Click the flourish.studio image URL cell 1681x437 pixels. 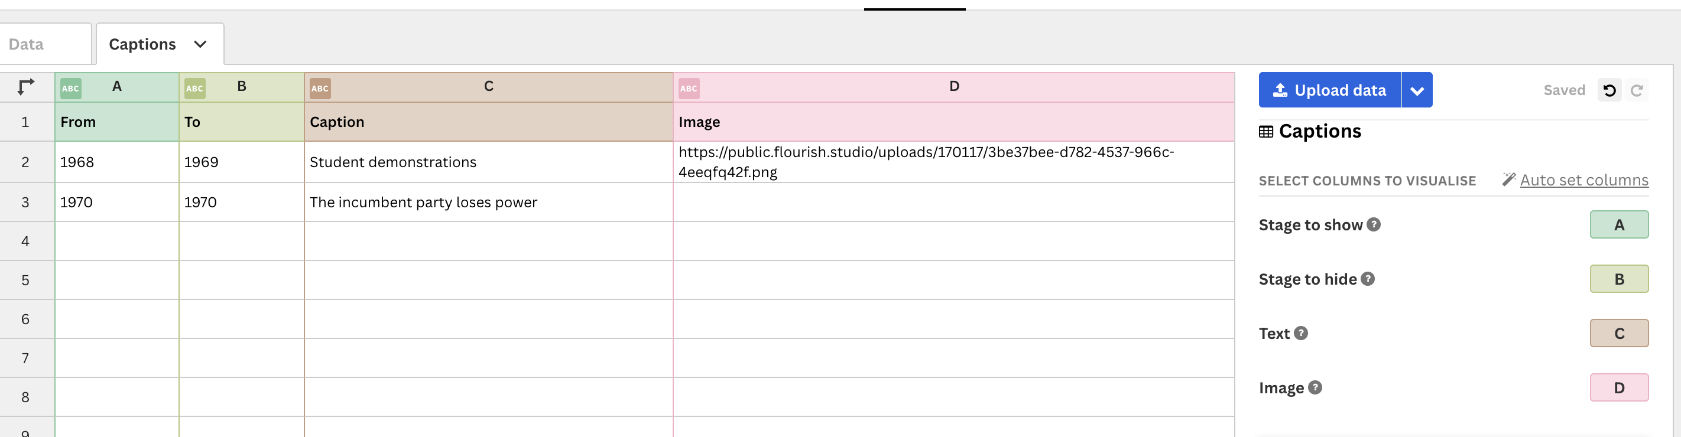[953, 162]
